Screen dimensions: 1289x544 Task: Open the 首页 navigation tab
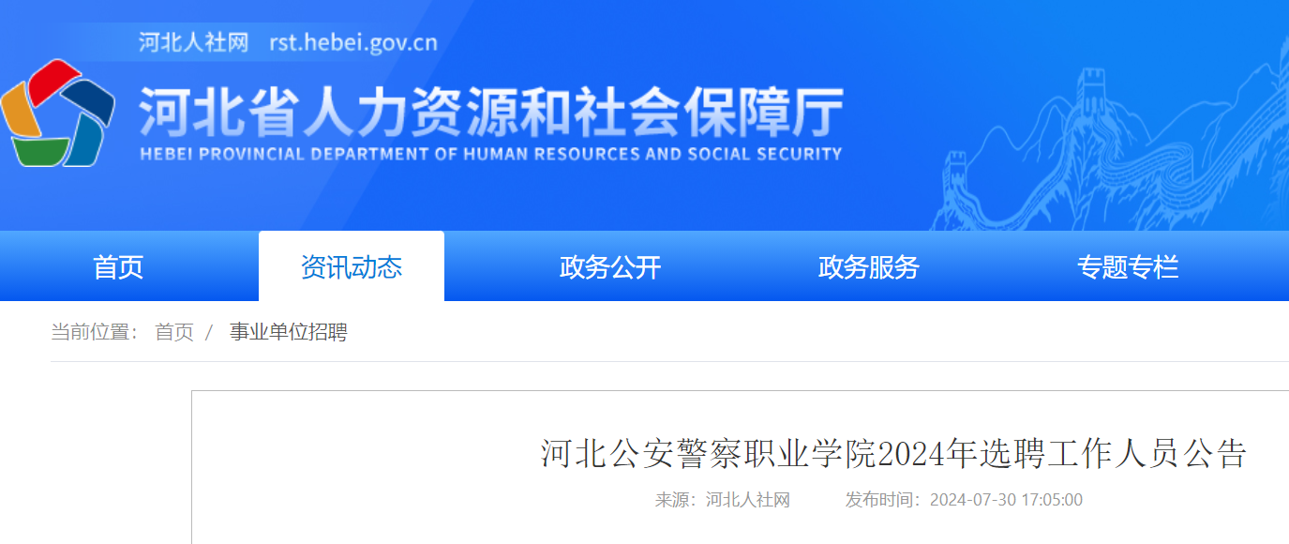[x=118, y=267]
